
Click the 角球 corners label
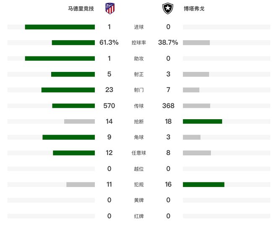[138, 137]
